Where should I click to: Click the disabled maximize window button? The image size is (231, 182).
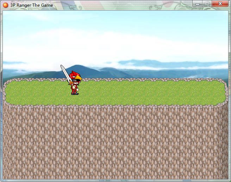pyautogui.click(x=207, y=4)
